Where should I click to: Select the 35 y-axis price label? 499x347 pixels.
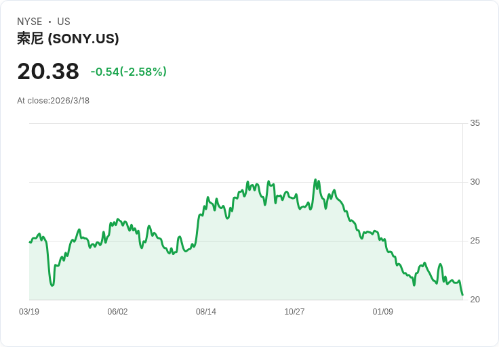(x=475, y=123)
